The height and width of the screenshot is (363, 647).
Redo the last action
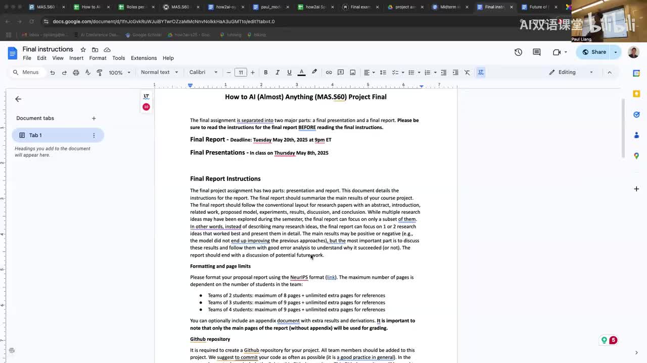[x=64, y=72]
